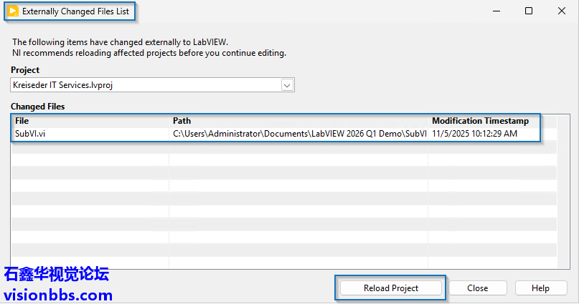This screenshot has width=579, height=304.
Task: Select the Kreiseder IT Services.lvproj combo box
Action: click(x=143, y=85)
